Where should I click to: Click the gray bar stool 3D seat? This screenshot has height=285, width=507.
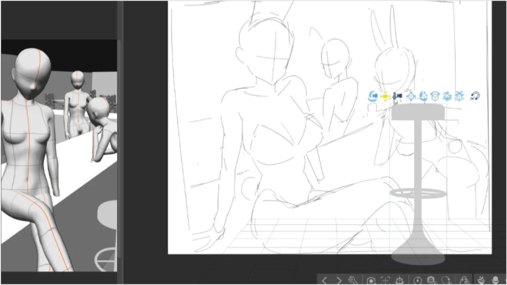(x=418, y=112)
